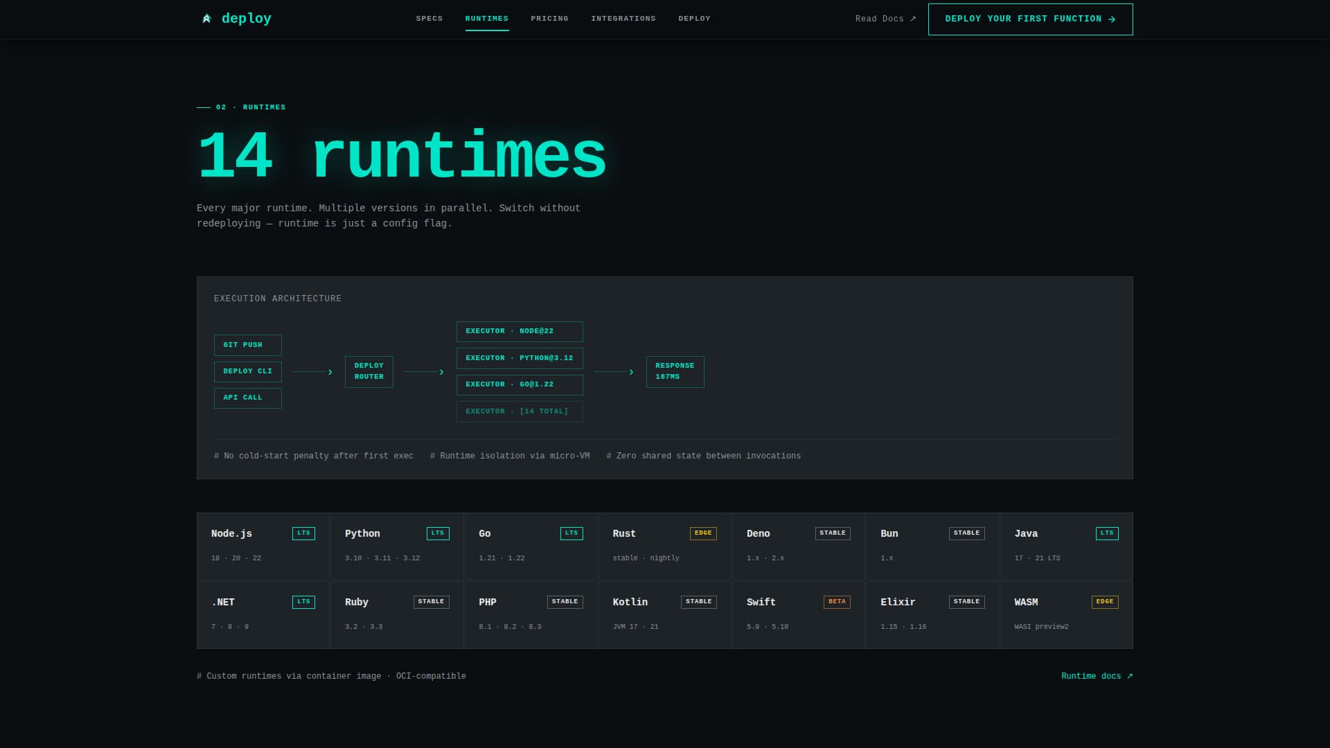
Task: Click the deploy lightning bolt logo icon
Action: click(x=207, y=19)
